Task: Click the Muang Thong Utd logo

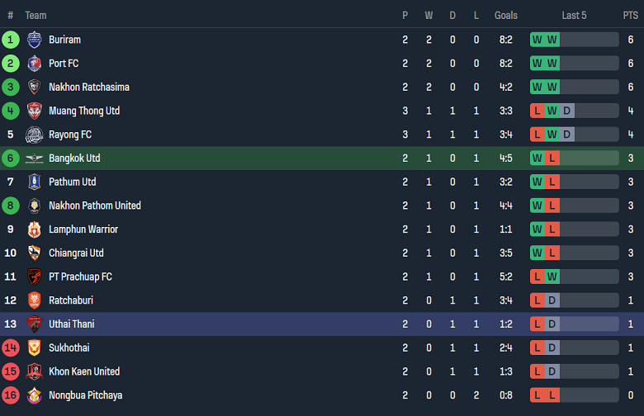Action: (x=34, y=111)
